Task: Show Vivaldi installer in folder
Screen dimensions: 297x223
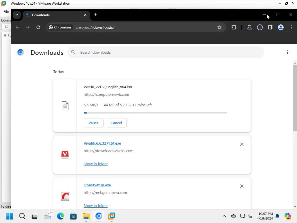Action: pos(96,164)
